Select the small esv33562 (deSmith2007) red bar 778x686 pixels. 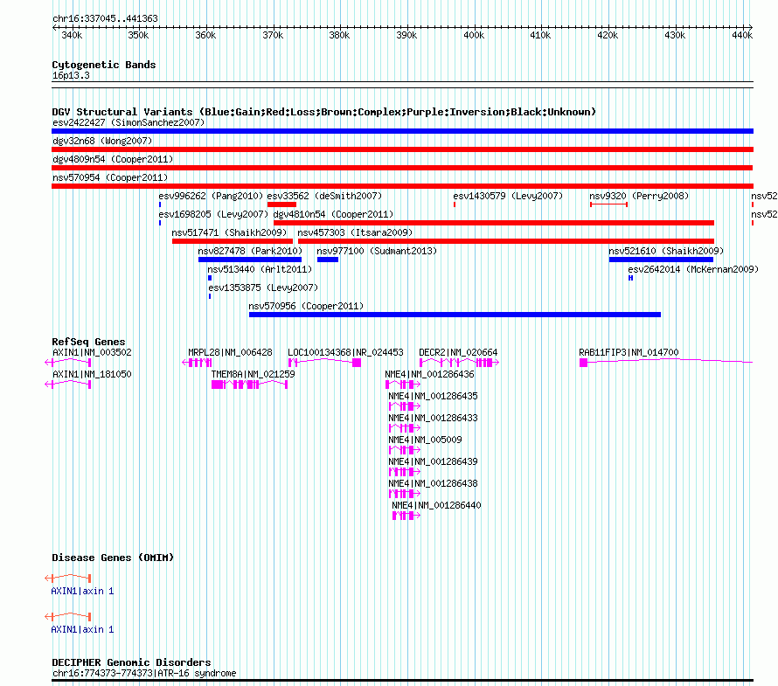(281, 204)
